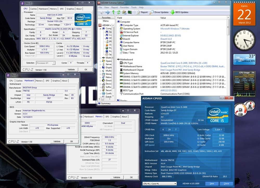Switch to Graphics tab in CPU-Z memory window

click(x=116, y=117)
